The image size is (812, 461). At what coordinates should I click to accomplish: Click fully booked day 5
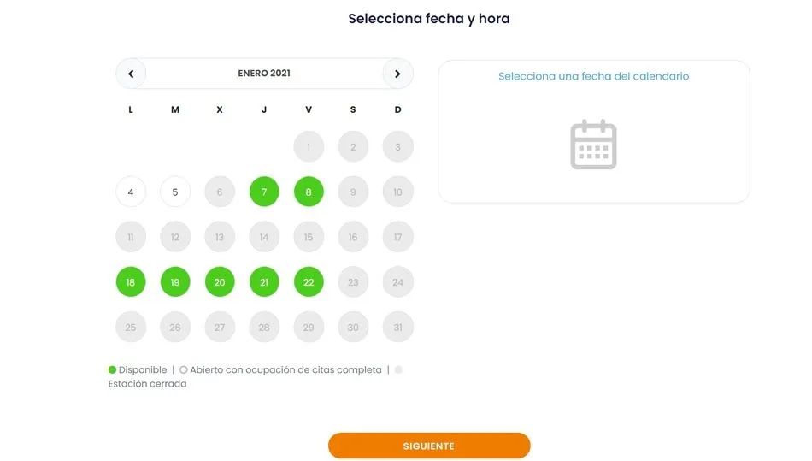tap(175, 192)
